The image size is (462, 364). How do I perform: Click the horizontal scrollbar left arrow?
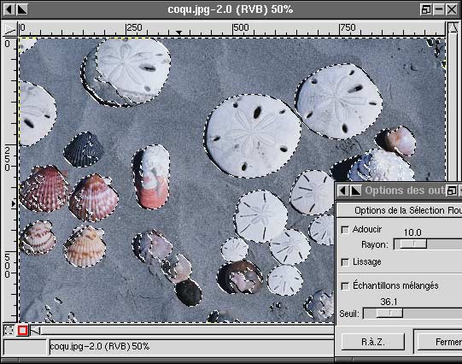[35, 331]
